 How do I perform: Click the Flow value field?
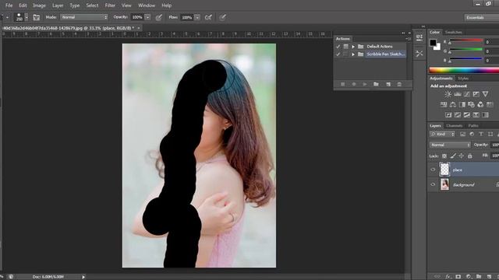click(x=187, y=17)
